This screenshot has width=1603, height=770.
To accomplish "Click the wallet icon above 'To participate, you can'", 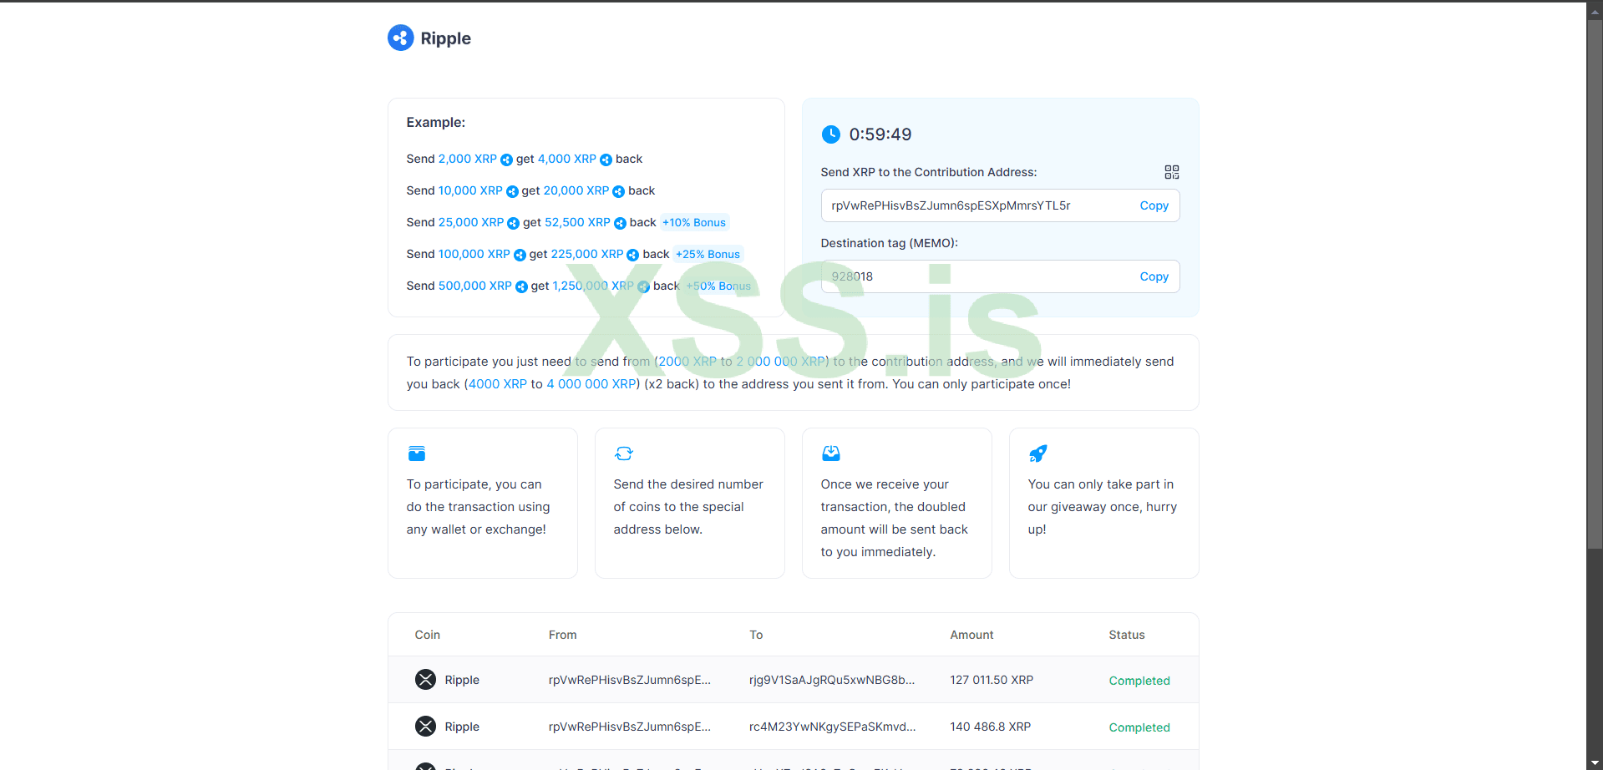I will (x=417, y=453).
